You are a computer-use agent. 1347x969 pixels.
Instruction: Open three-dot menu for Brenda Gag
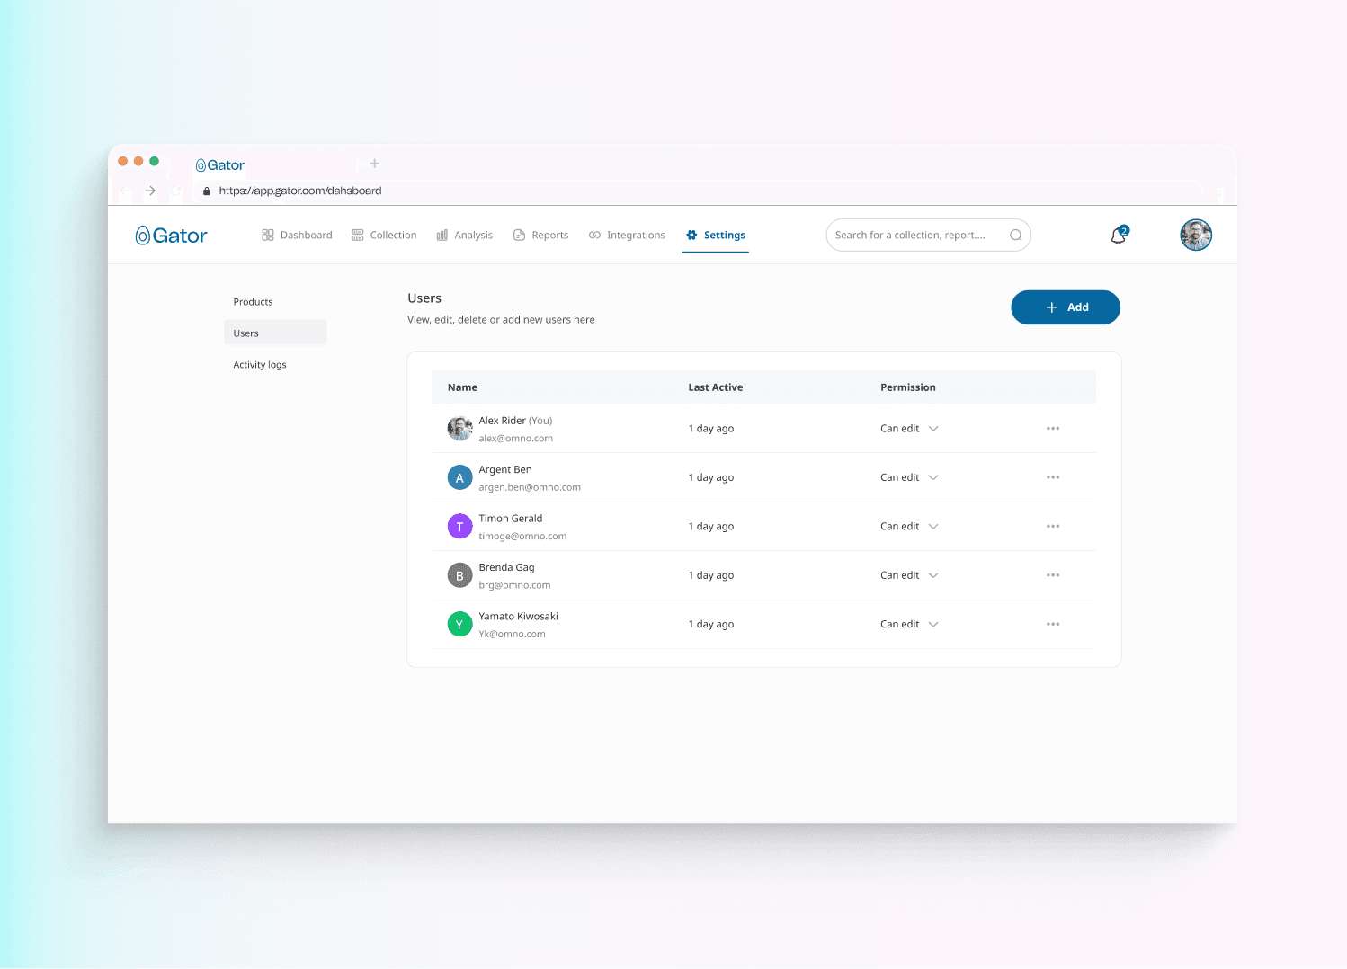(x=1052, y=575)
